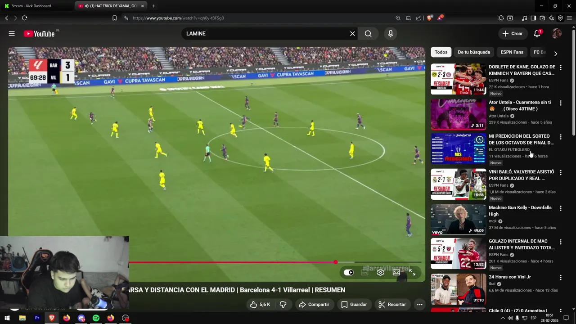Viewport: 576px width, 324px height.
Task: Open Brave Wallet icon
Action: pos(542,18)
